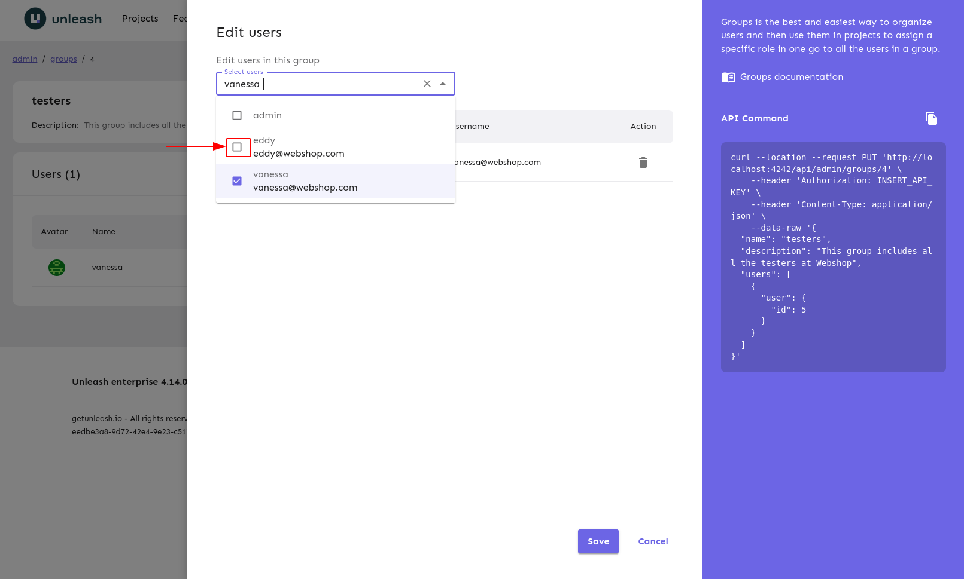Select the eddy@webshop.com option
This screenshot has width=964, height=579.
299,154
